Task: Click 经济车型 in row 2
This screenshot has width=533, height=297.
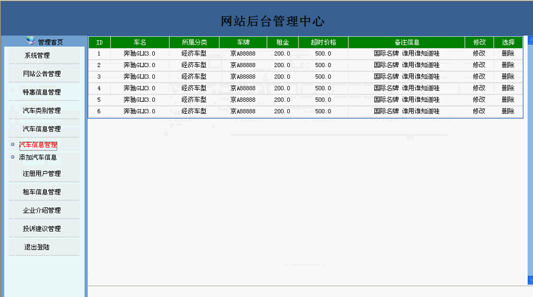Action: coord(194,65)
